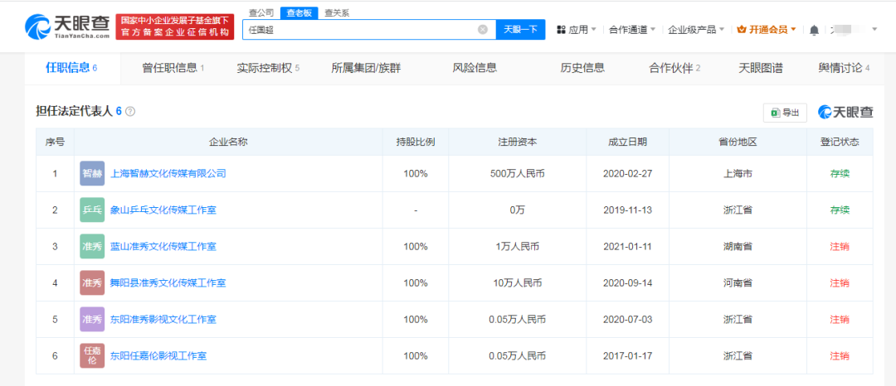
Task: Click the 任嘉伦 company logo badge
Action: coord(92,355)
